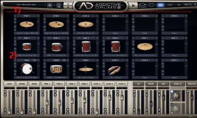Click the RIDE 1 cymbal image
197x118 pixels.
pyautogui.click(x=145, y=47)
